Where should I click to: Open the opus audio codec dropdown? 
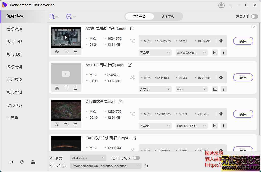point(191,89)
